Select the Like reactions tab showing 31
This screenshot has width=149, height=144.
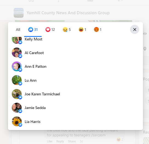[33, 30]
